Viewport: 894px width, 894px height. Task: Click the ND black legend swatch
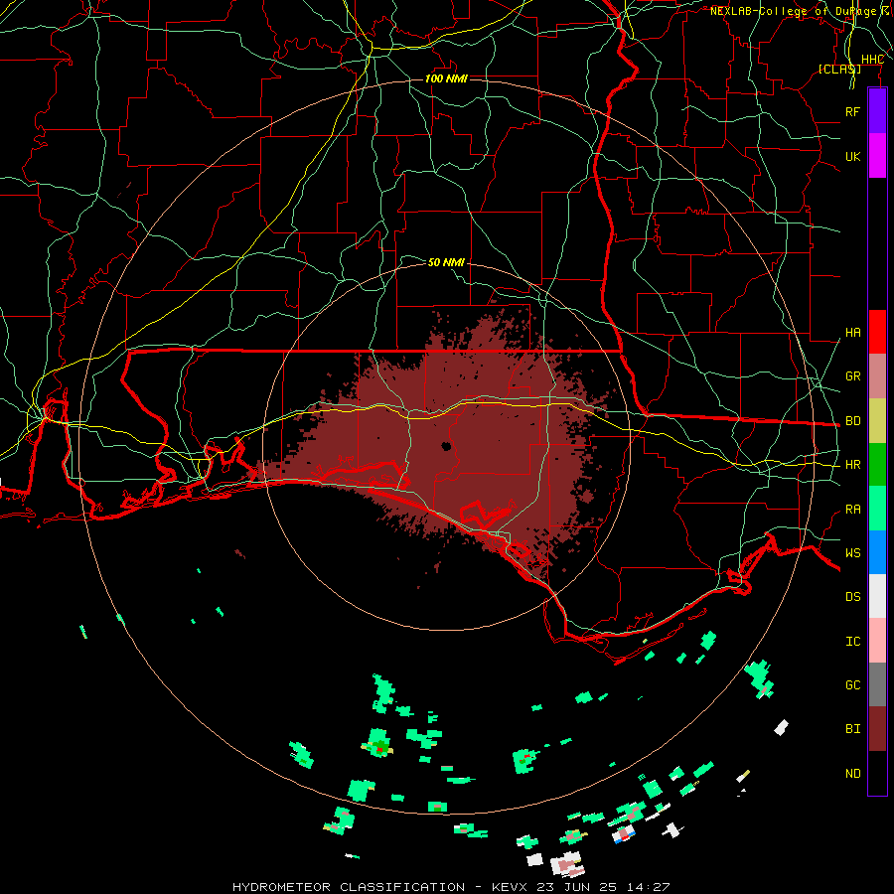pos(877,773)
